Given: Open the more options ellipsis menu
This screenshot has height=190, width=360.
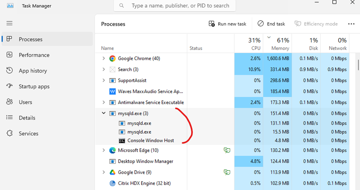Looking at the screenshot, I should point(351,24).
